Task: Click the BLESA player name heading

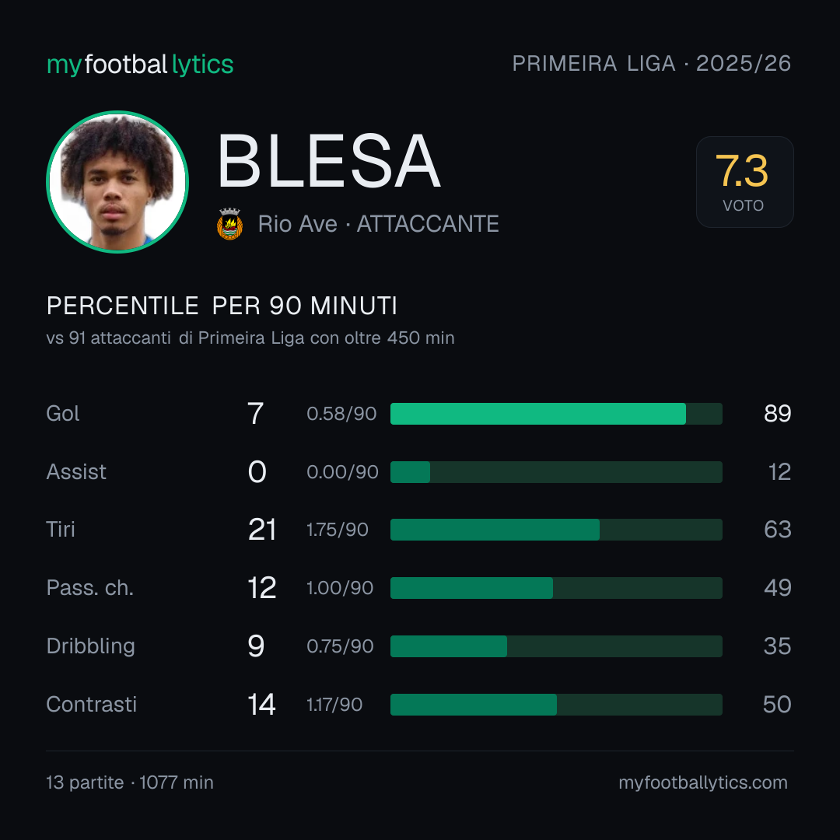Action: [x=329, y=161]
